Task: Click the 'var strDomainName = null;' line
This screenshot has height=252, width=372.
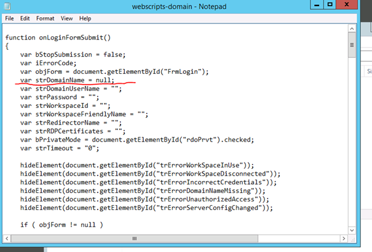Action: pos(67,80)
